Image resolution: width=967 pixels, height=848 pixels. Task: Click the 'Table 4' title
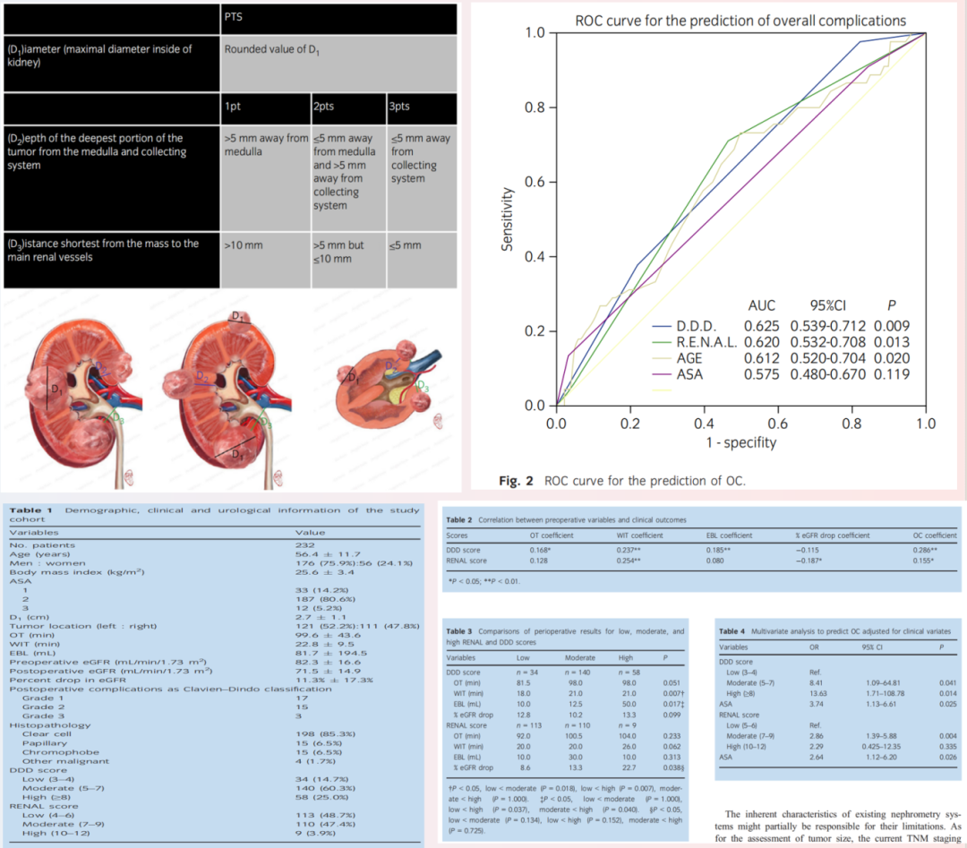[732, 631]
